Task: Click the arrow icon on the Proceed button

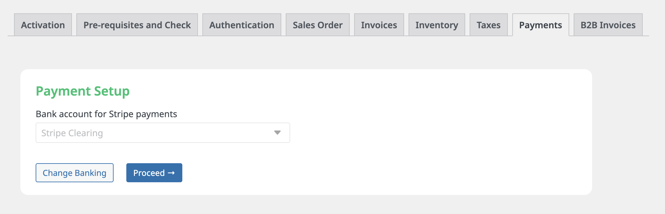Action: 171,173
